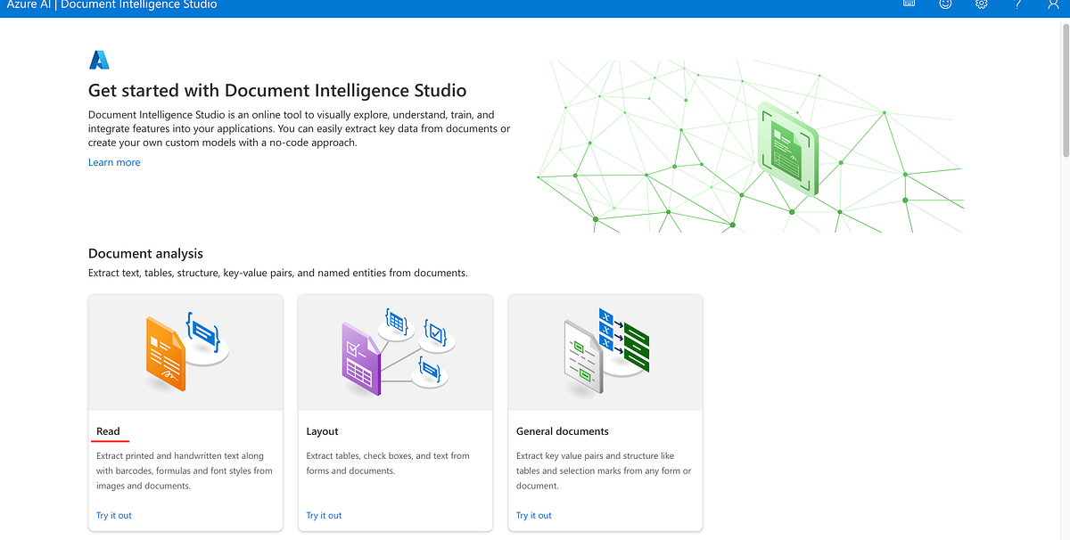This screenshot has height=540, width=1070.
Task: Click the smiley feedback icon
Action: point(944,5)
